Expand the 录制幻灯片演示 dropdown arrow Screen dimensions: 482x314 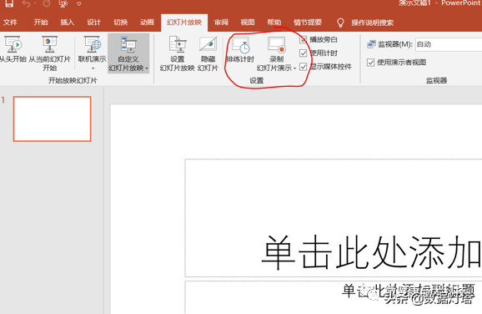(x=294, y=68)
